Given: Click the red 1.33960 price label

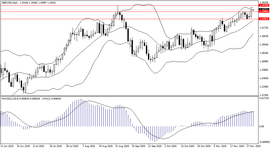Looking at the screenshot, I should [264, 11].
